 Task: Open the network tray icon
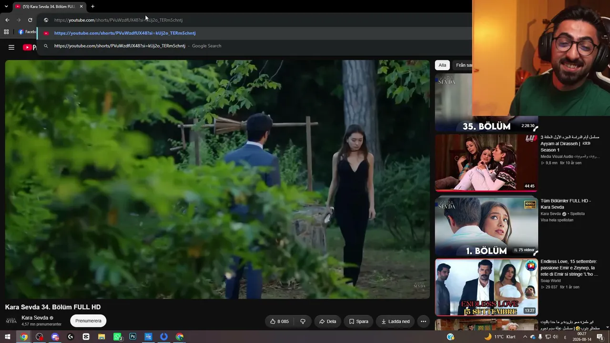pos(548,337)
